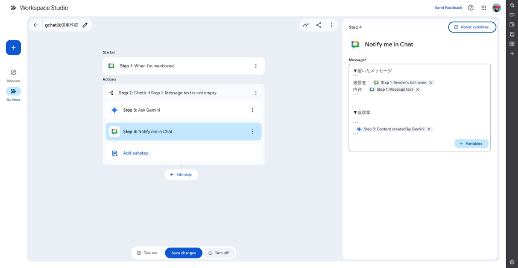Turn off the flow
The height and width of the screenshot is (268, 518).
(x=218, y=253)
